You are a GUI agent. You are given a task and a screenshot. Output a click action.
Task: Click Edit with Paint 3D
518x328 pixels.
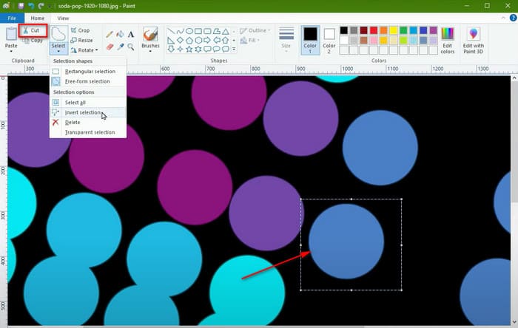[x=473, y=41]
